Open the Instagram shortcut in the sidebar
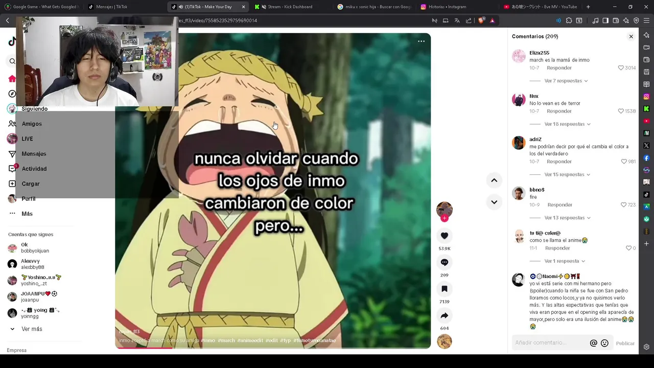 [x=646, y=97]
